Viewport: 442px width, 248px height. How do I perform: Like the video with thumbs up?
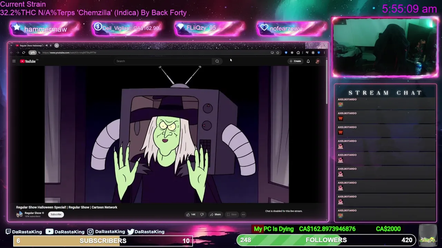tap(191, 214)
